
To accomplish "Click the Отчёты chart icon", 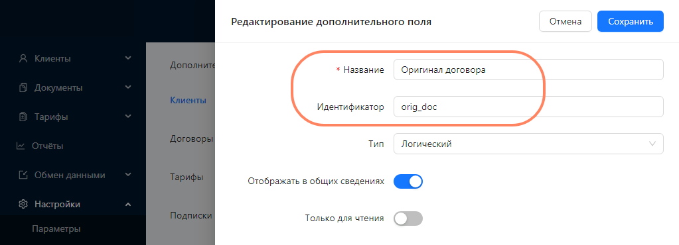I will (x=21, y=146).
